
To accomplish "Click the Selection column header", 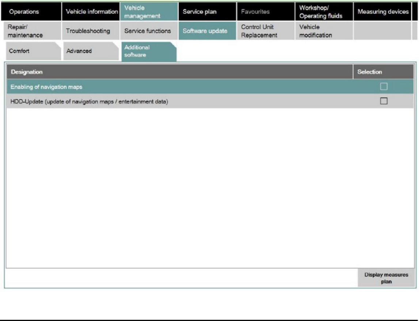I will tap(384, 72).
